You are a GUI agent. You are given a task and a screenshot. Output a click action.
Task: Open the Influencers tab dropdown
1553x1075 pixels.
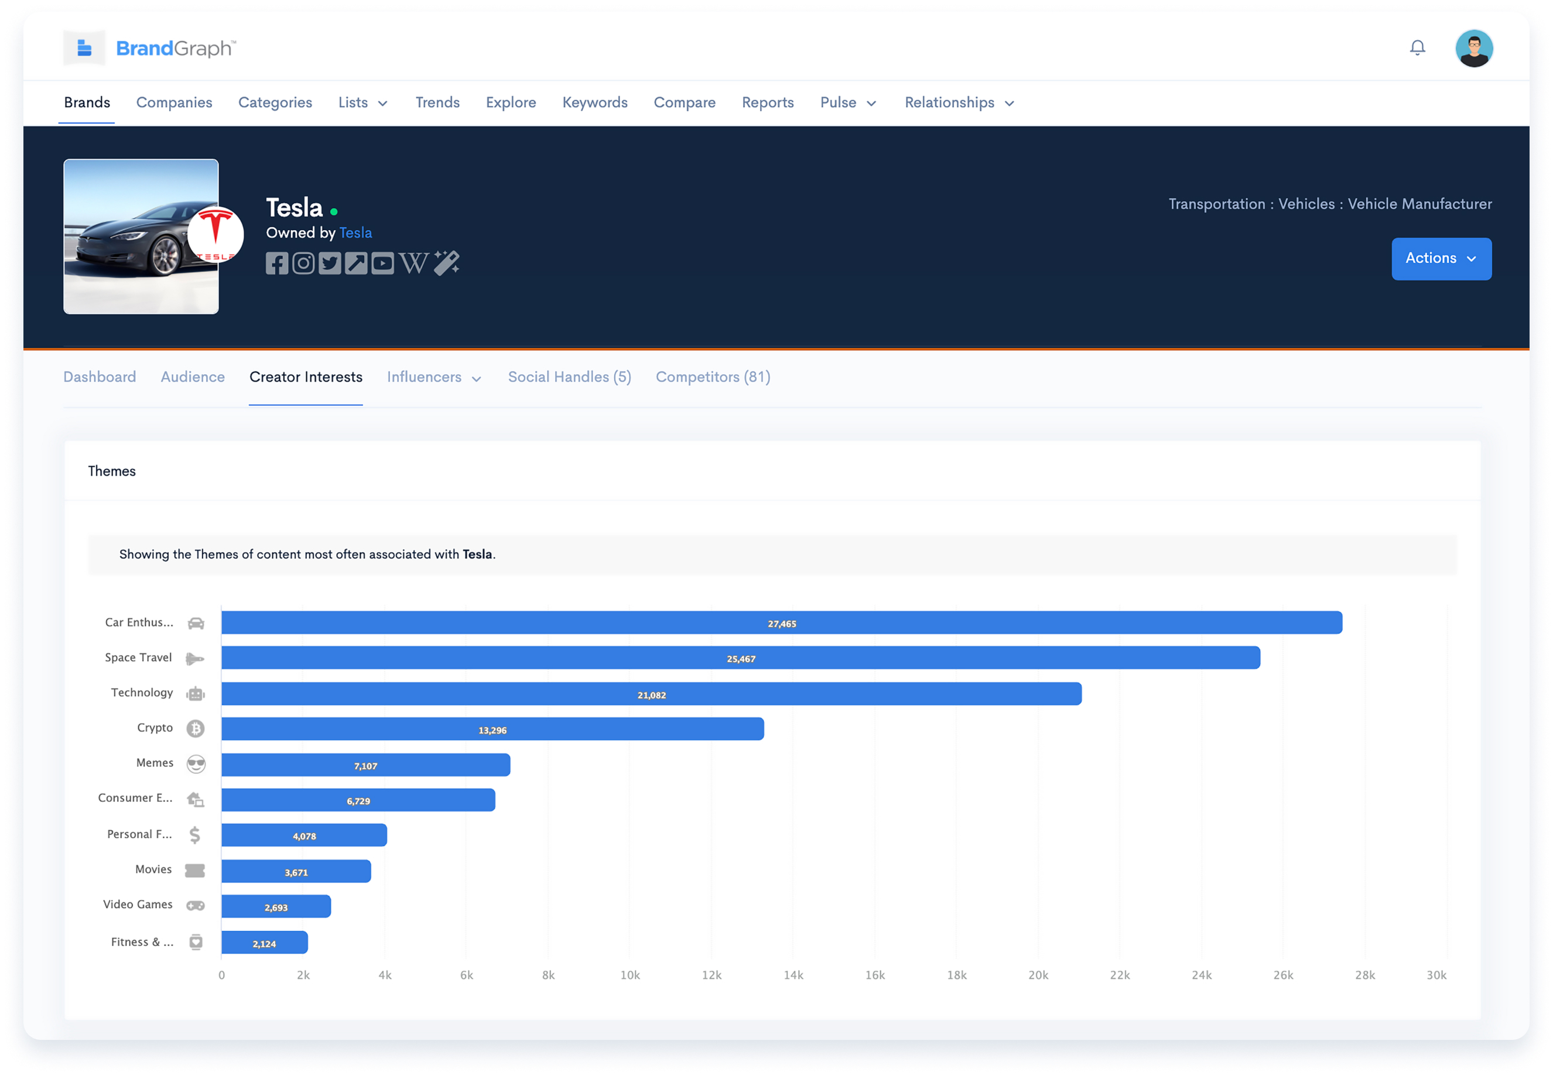pyautogui.click(x=434, y=377)
